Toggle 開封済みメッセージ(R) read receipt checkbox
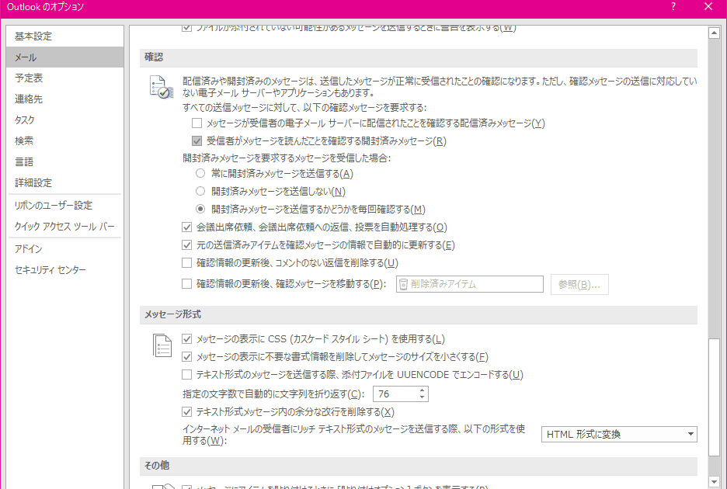The width and height of the screenshot is (727, 489). [x=197, y=141]
